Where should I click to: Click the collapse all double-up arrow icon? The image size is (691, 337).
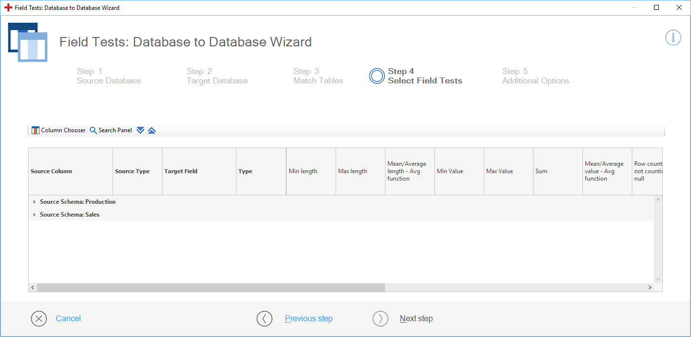click(x=152, y=130)
